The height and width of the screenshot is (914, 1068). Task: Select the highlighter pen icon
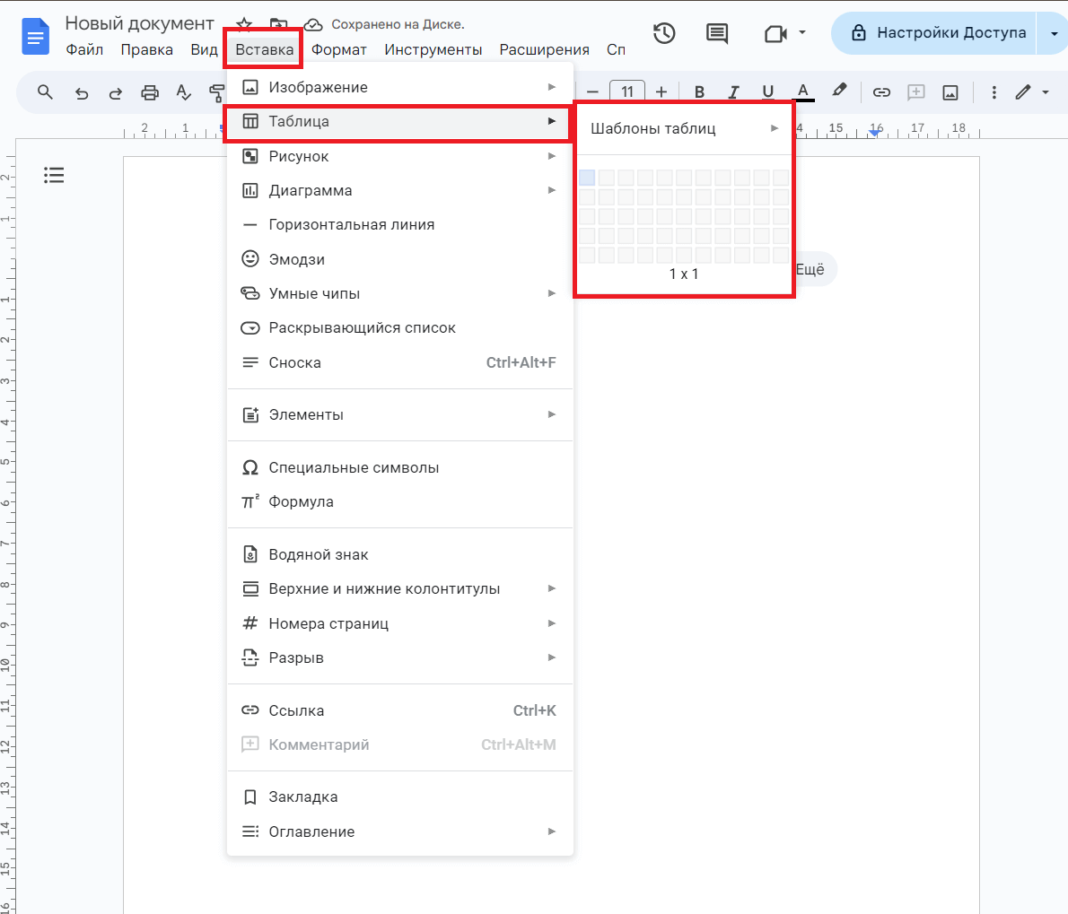(839, 91)
